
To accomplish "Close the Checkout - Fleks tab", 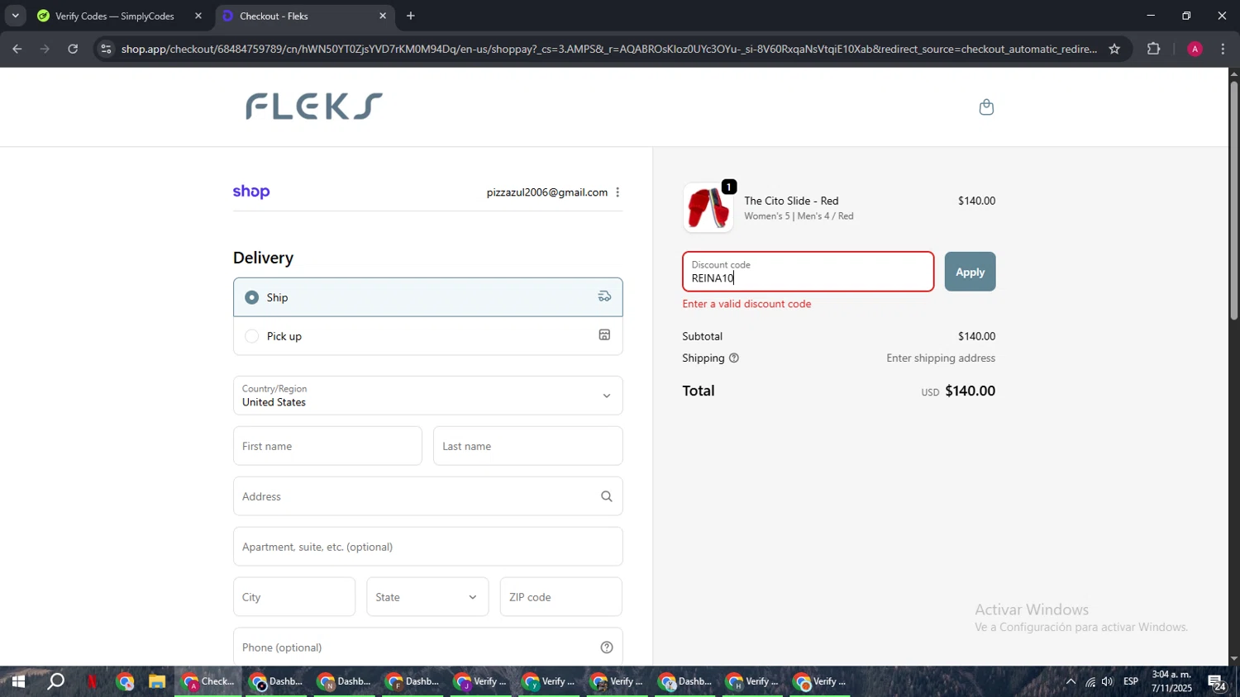I will coord(383,16).
